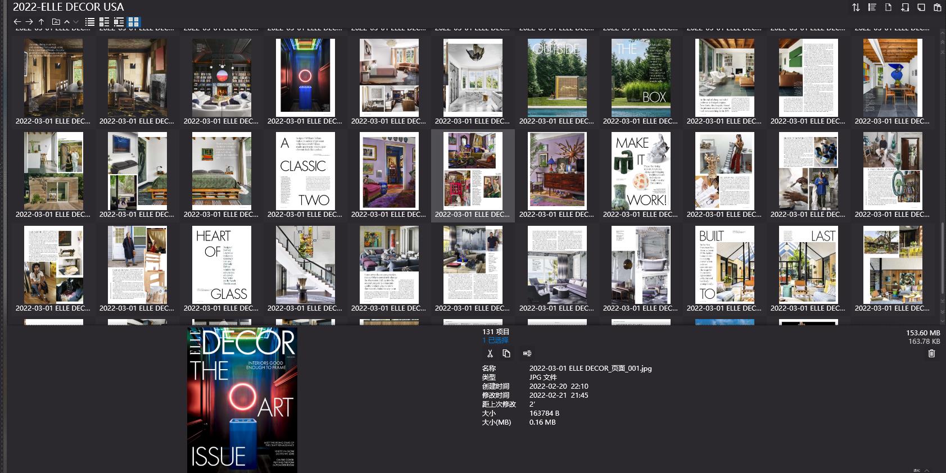The image size is (946, 473).
Task: Click the 1 已选择 selection count
Action: point(495,340)
